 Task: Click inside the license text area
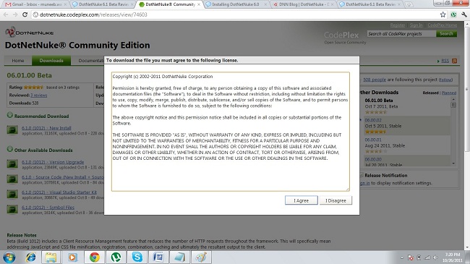click(230, 132)
